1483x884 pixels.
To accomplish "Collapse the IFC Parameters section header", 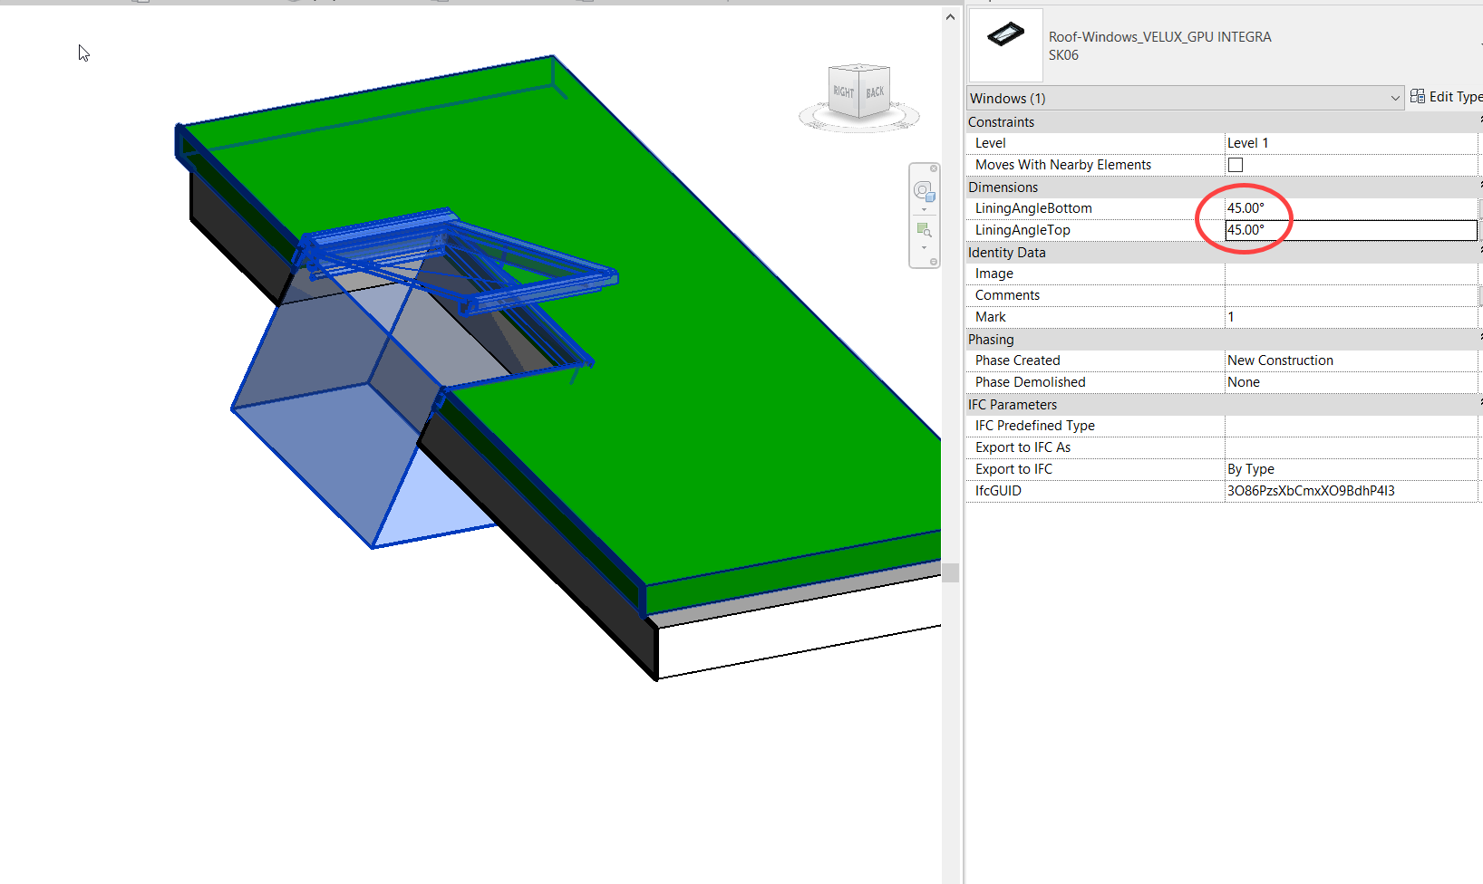I will 1013,404.
